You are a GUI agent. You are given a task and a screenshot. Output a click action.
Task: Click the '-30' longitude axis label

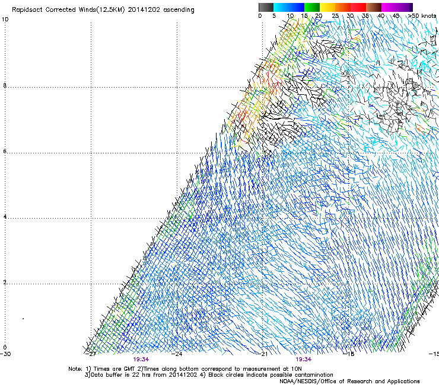tap(5, 354)
